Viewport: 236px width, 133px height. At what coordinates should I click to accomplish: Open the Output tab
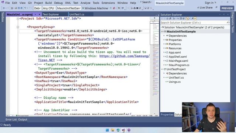point(22,119)
